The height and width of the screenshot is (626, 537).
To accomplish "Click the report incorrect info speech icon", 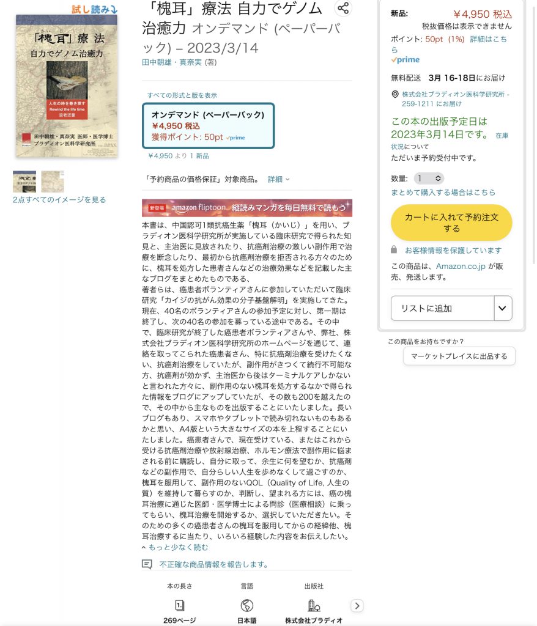I will pos(147,564).
